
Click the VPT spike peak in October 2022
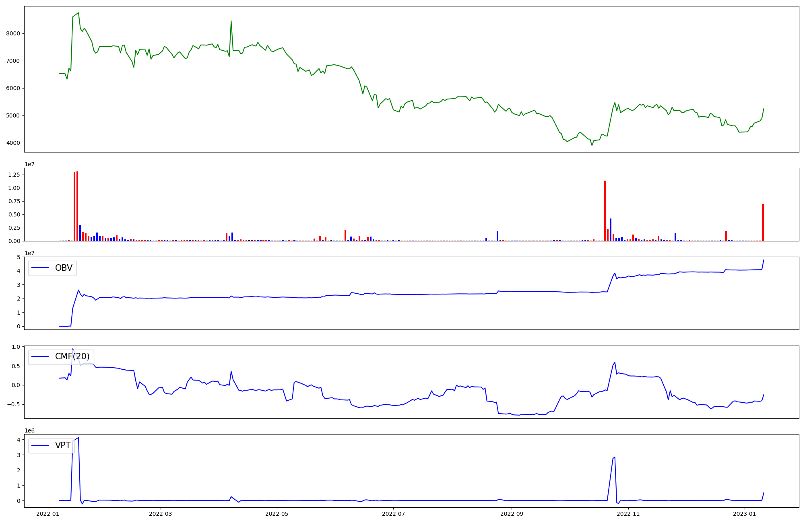[x=615, y=457]
